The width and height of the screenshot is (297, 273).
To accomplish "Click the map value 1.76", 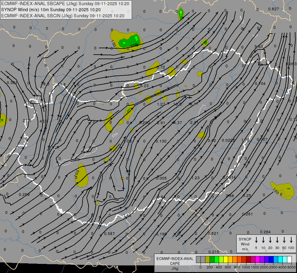I will 245,140.
